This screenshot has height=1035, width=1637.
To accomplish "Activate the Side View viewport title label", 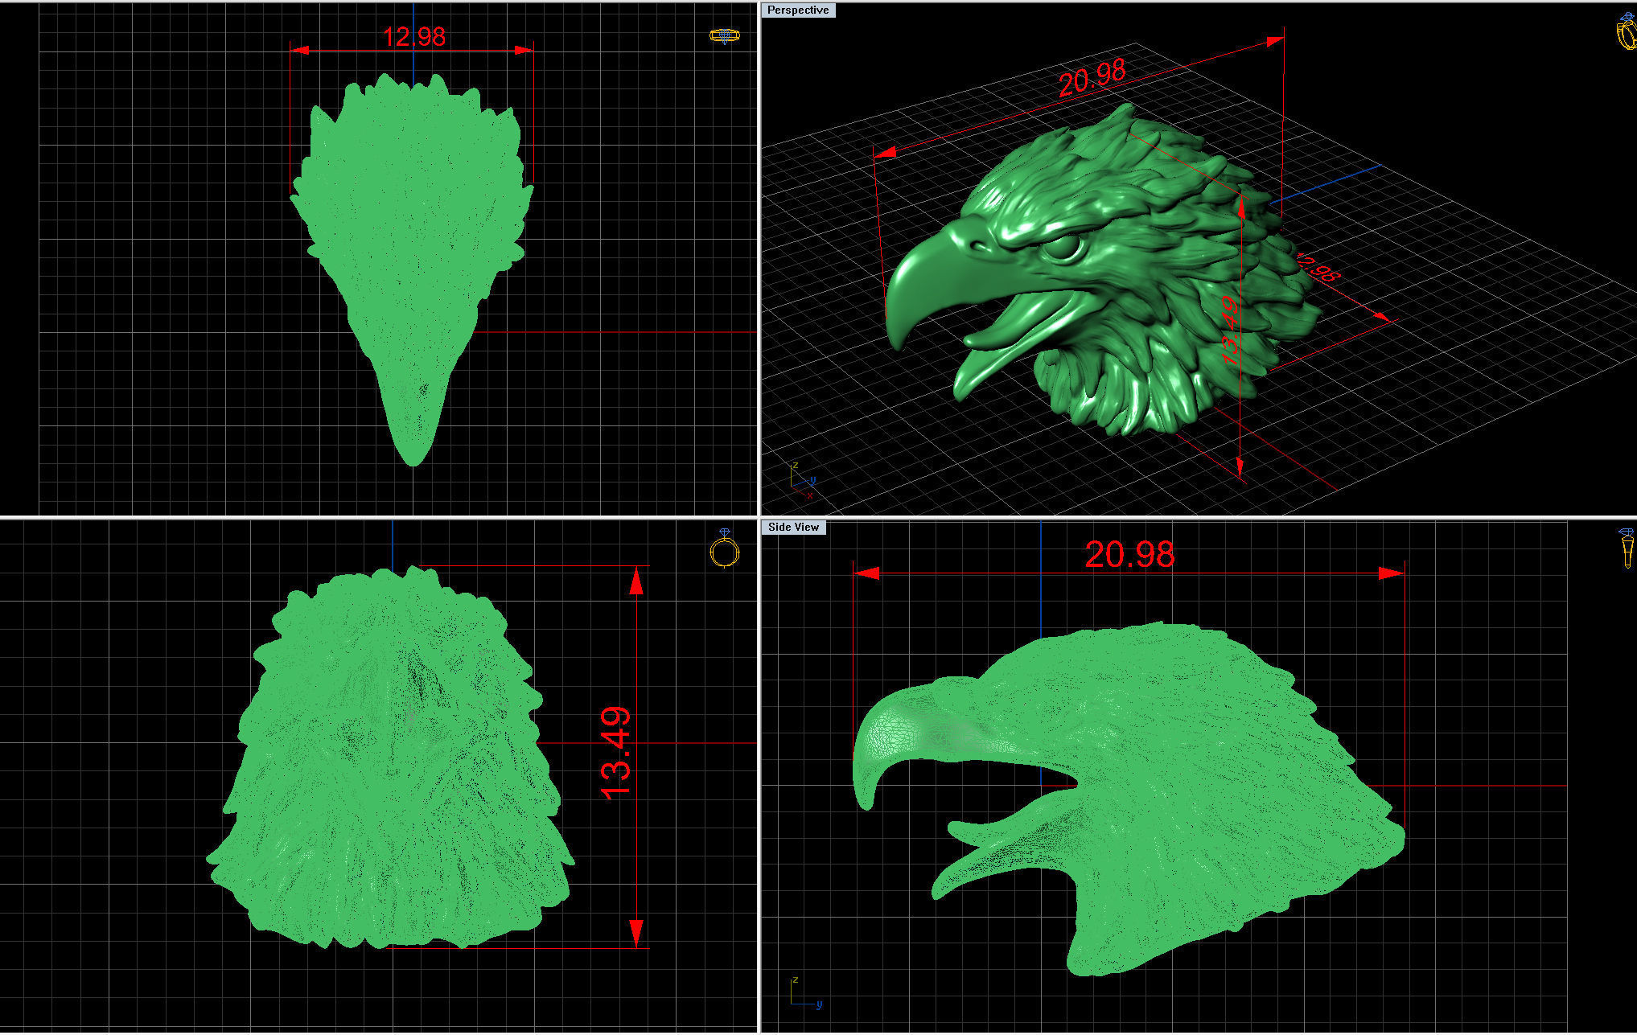I will coord(793,528).
